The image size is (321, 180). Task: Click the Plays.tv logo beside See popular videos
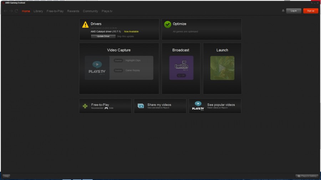[198, 106]
